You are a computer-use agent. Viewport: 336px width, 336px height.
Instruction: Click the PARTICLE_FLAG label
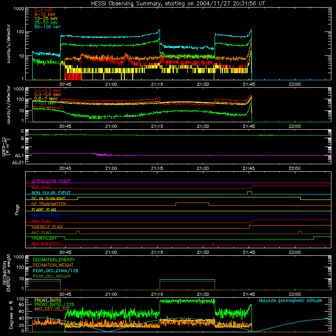(47, 227)
